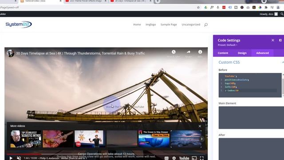Play the guitar close-up suggested video
This screenshot has height=160, width=284.
[58, 139]
